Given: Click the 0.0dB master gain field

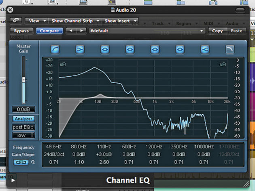Looking at the screenshot, I should 23,109.
